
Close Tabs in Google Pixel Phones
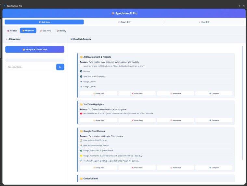tap(137, 167)
